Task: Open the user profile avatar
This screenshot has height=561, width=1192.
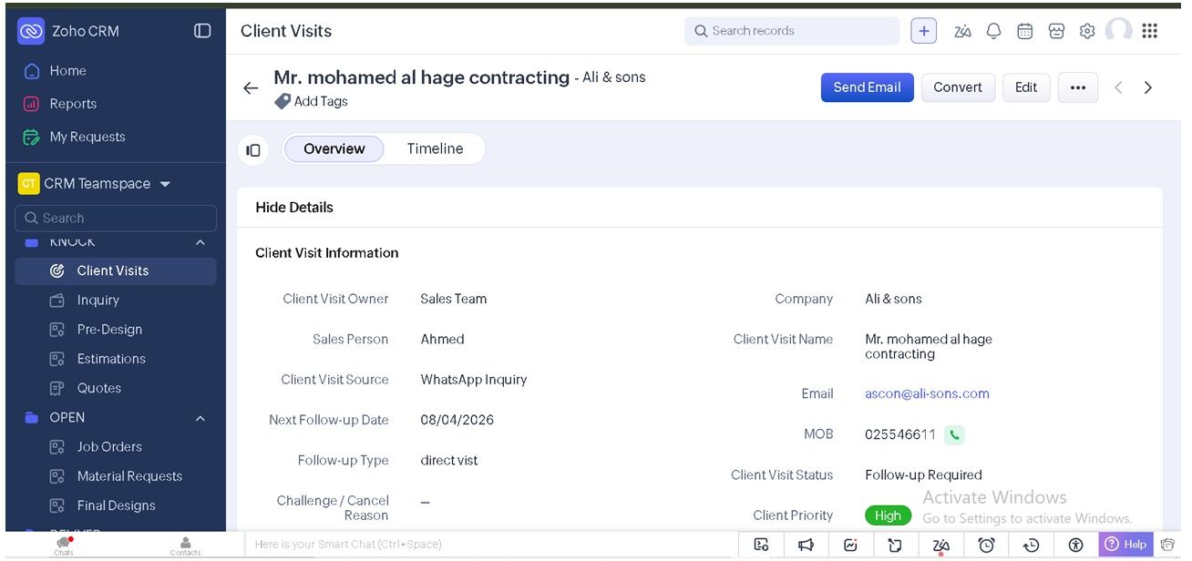Action: point(1118,30)
